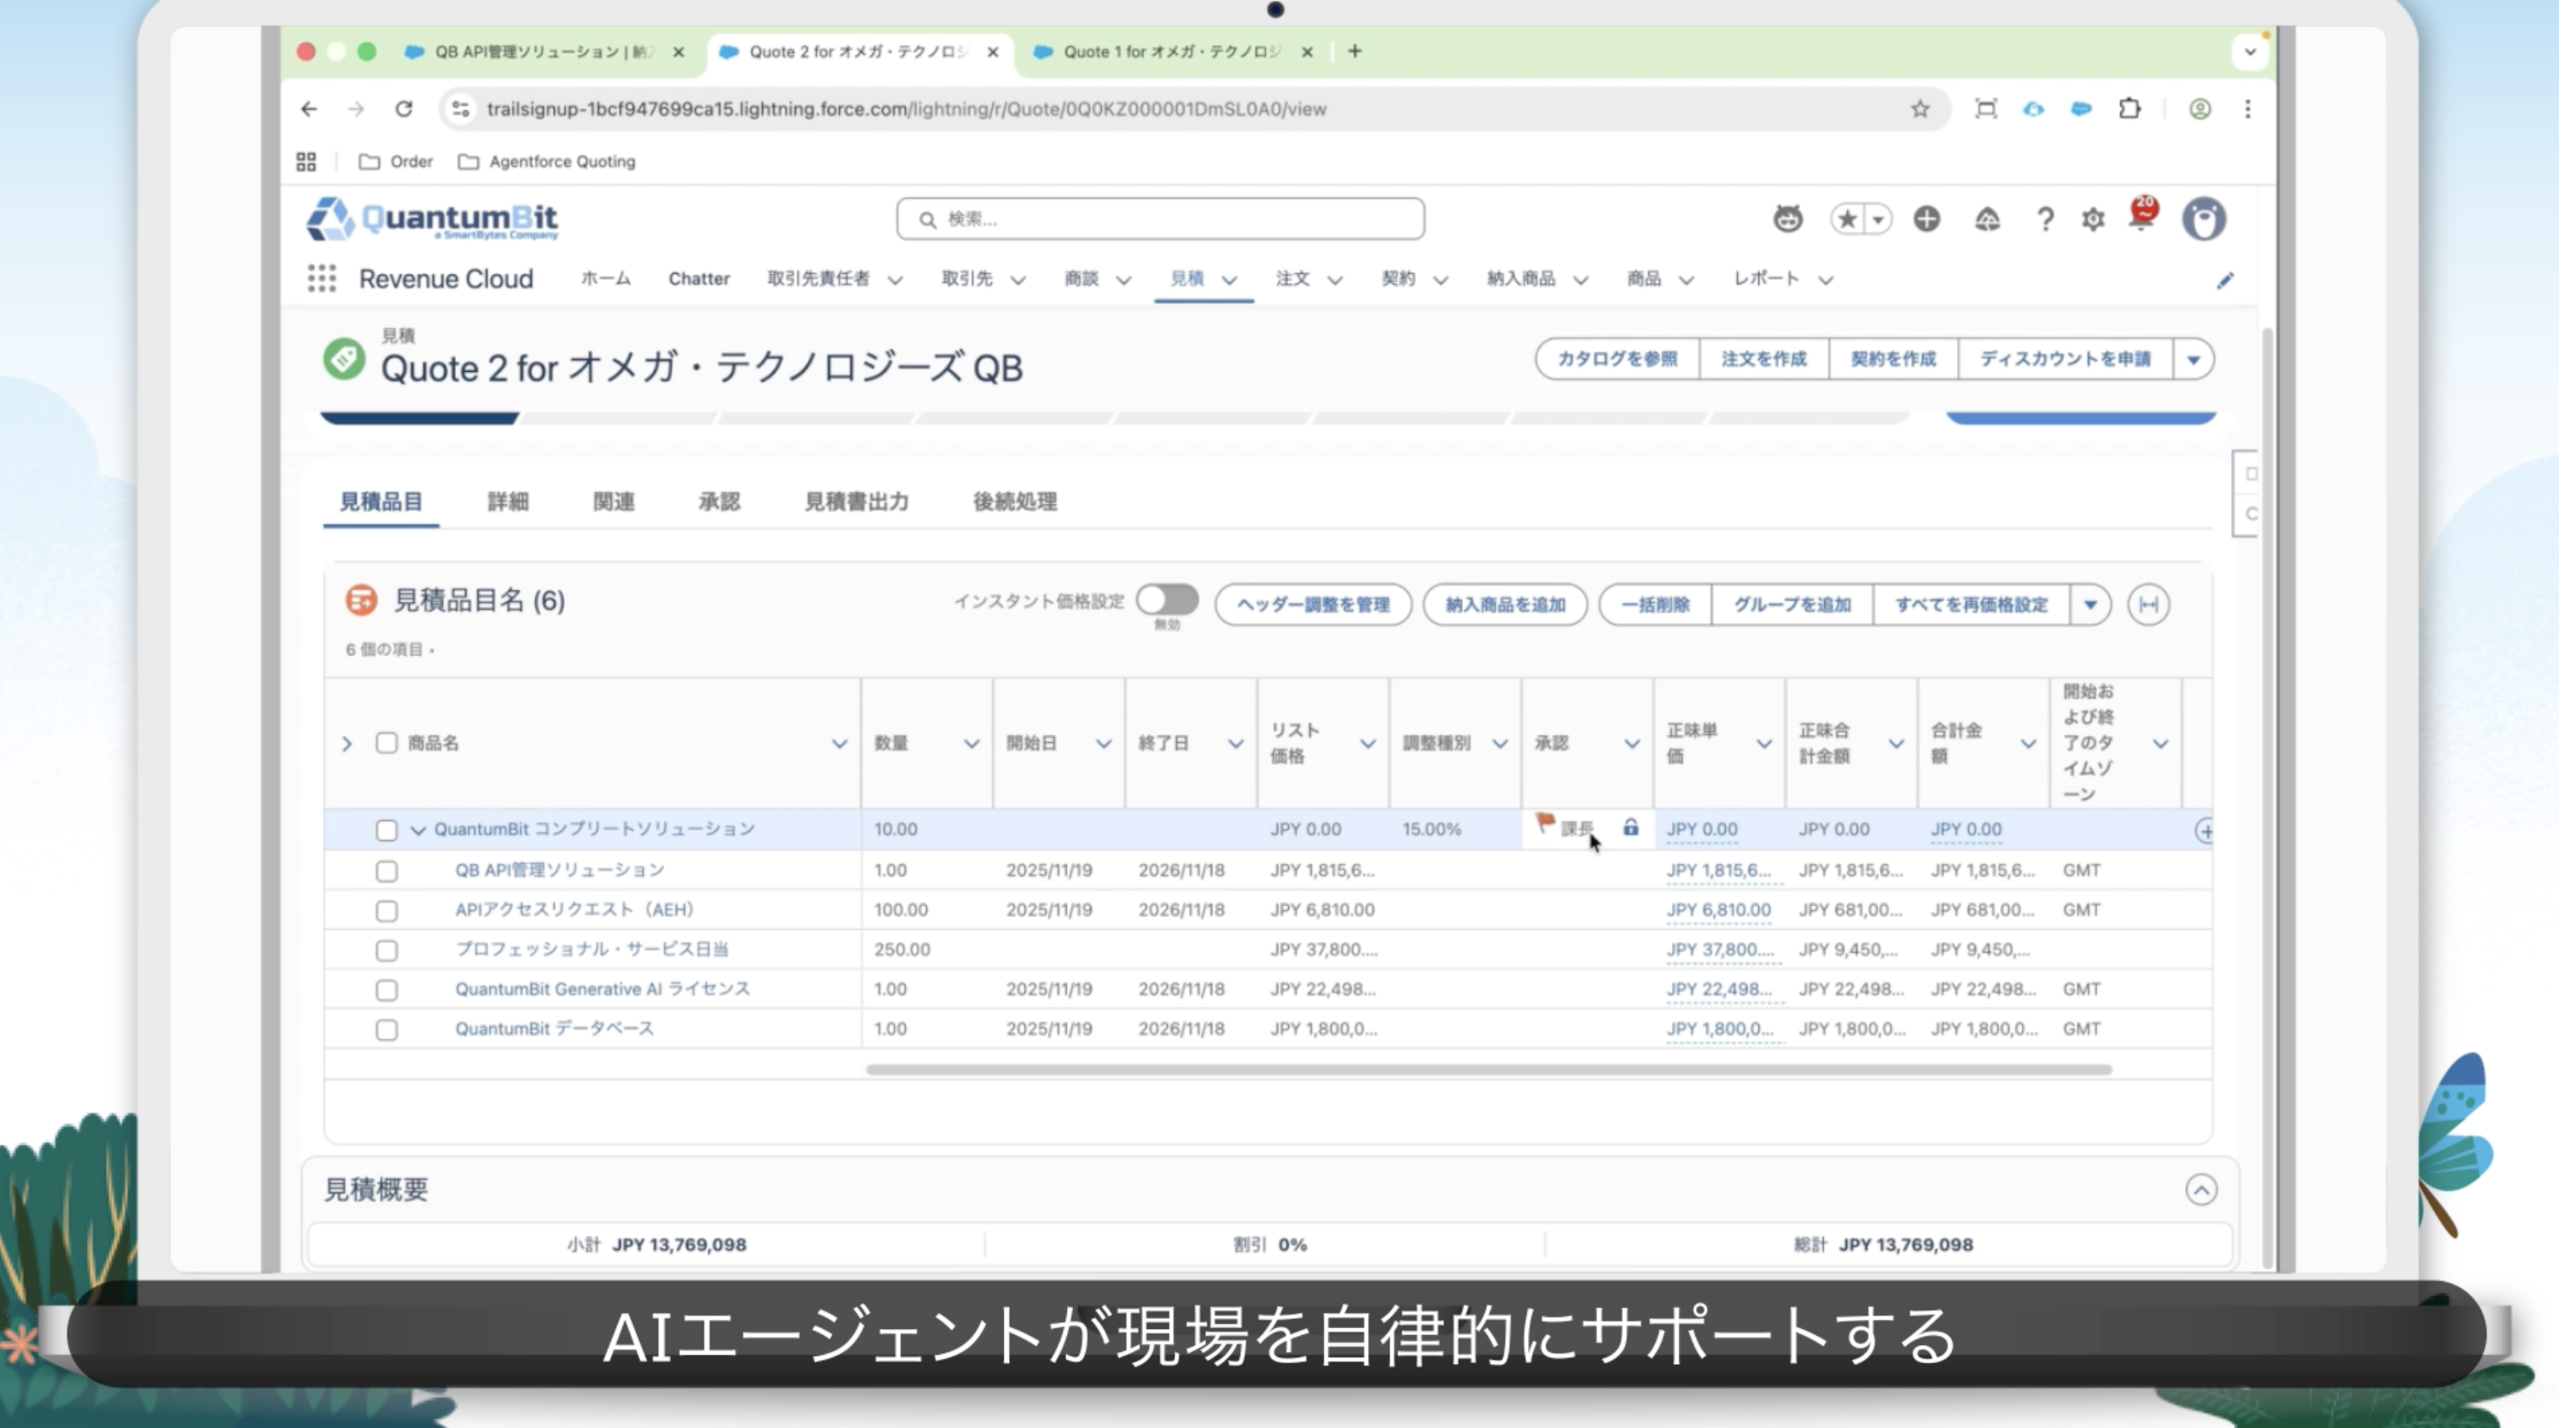Open dropdown beside すべてを再価格設定

(x=2090, y=605)
